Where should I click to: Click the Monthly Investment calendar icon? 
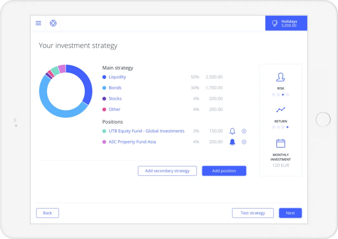coord(281,143)
